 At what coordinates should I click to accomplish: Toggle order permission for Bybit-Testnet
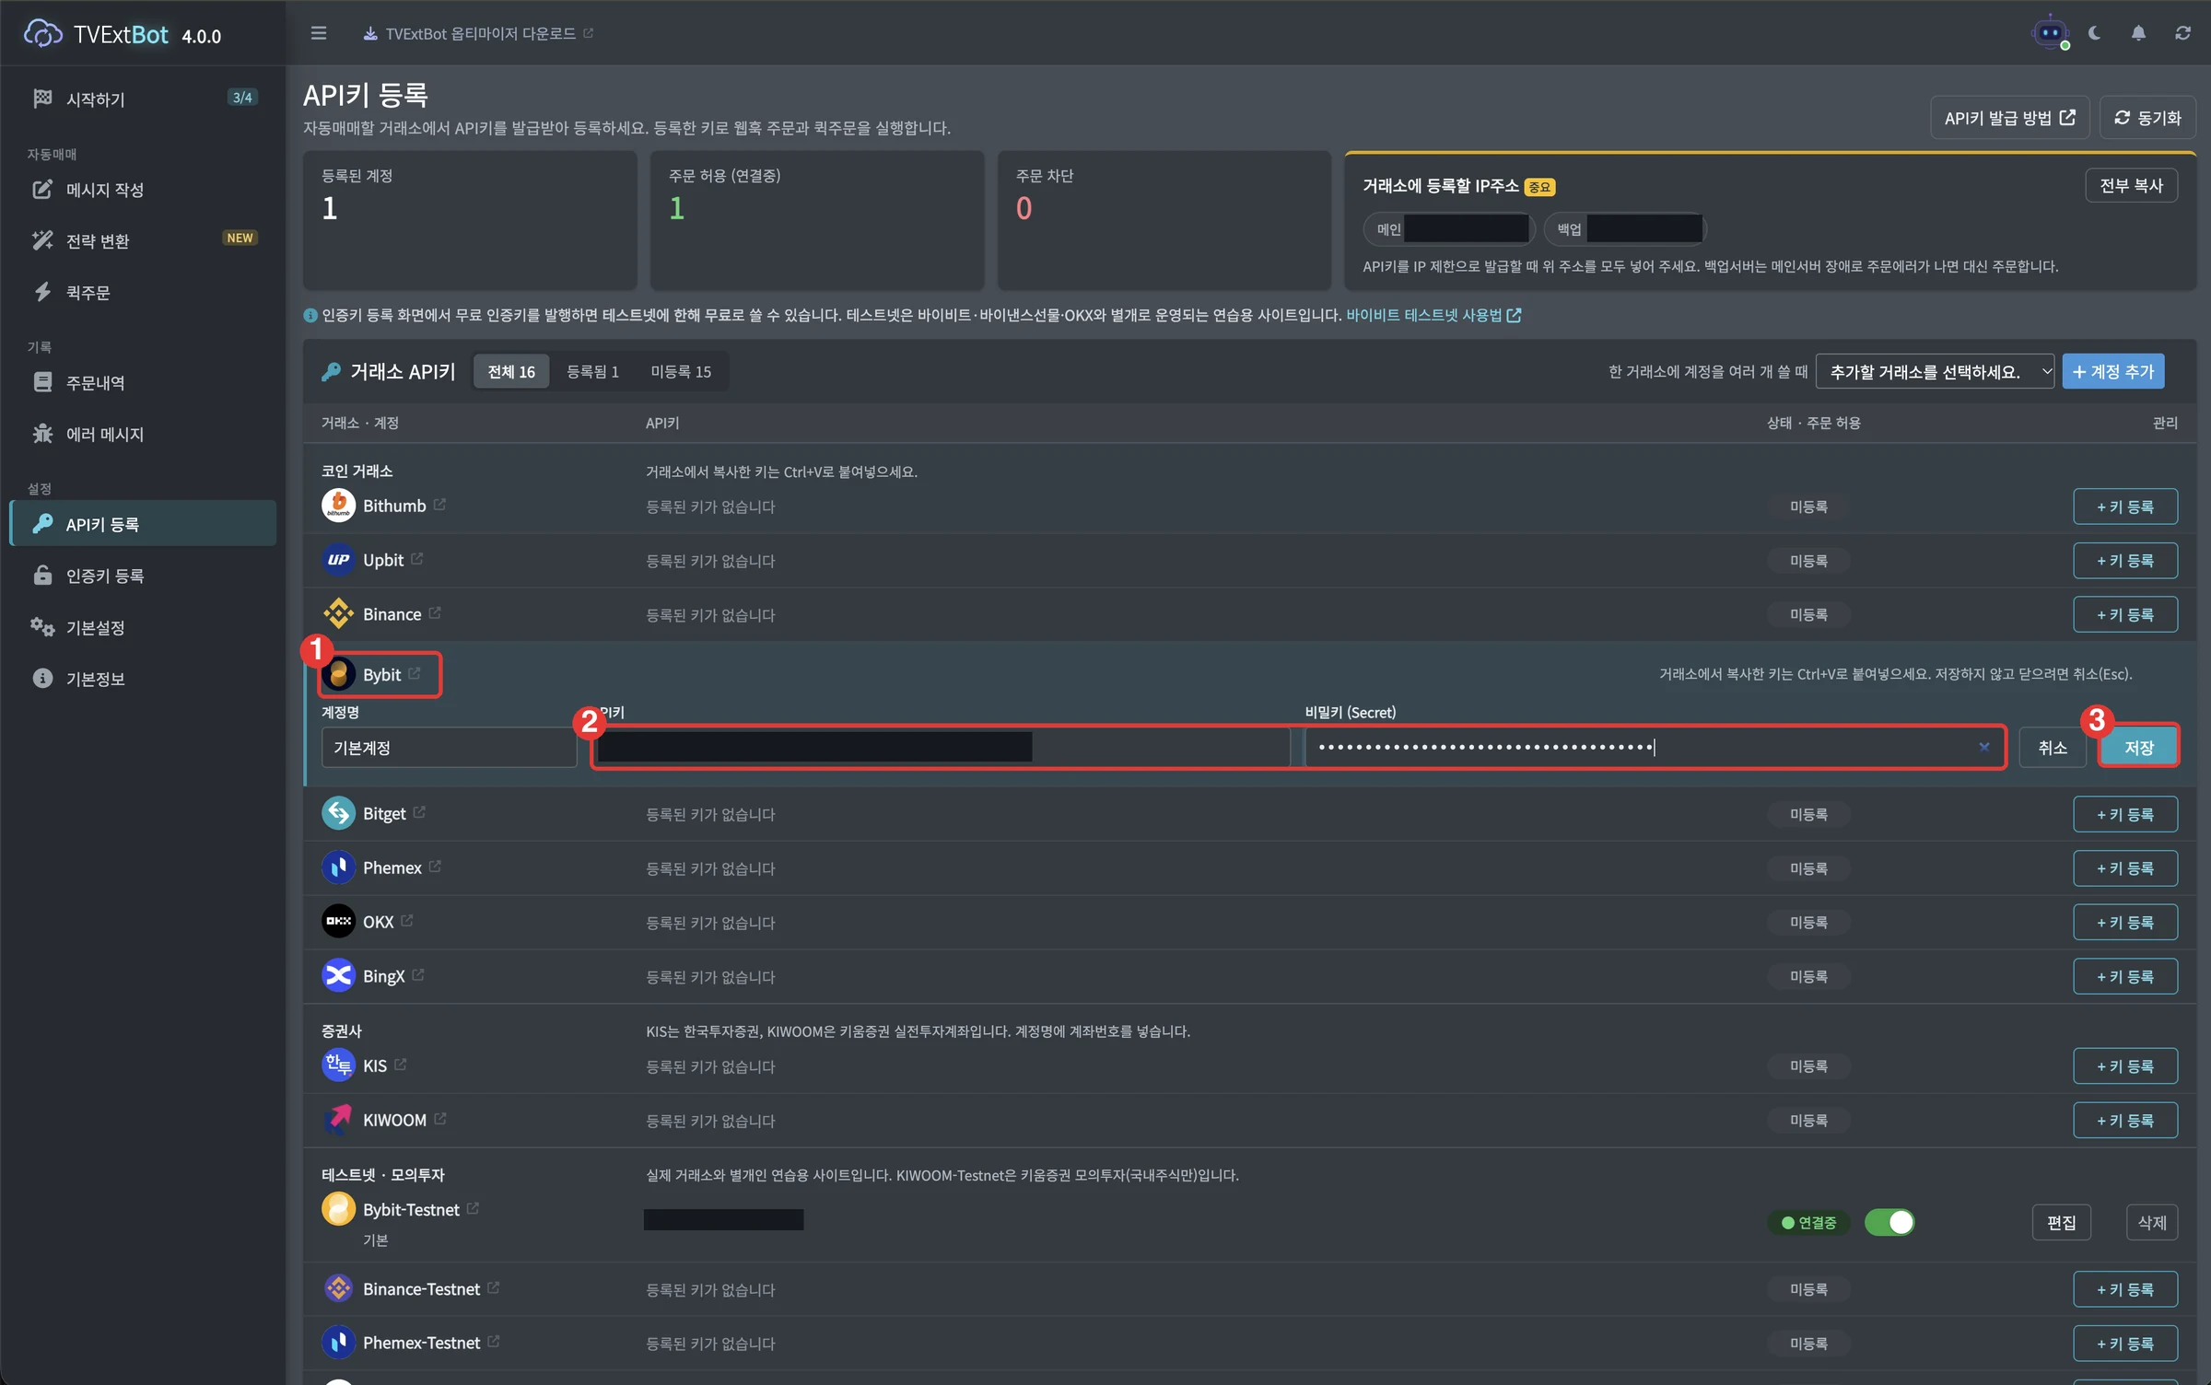point(1889,1222)
